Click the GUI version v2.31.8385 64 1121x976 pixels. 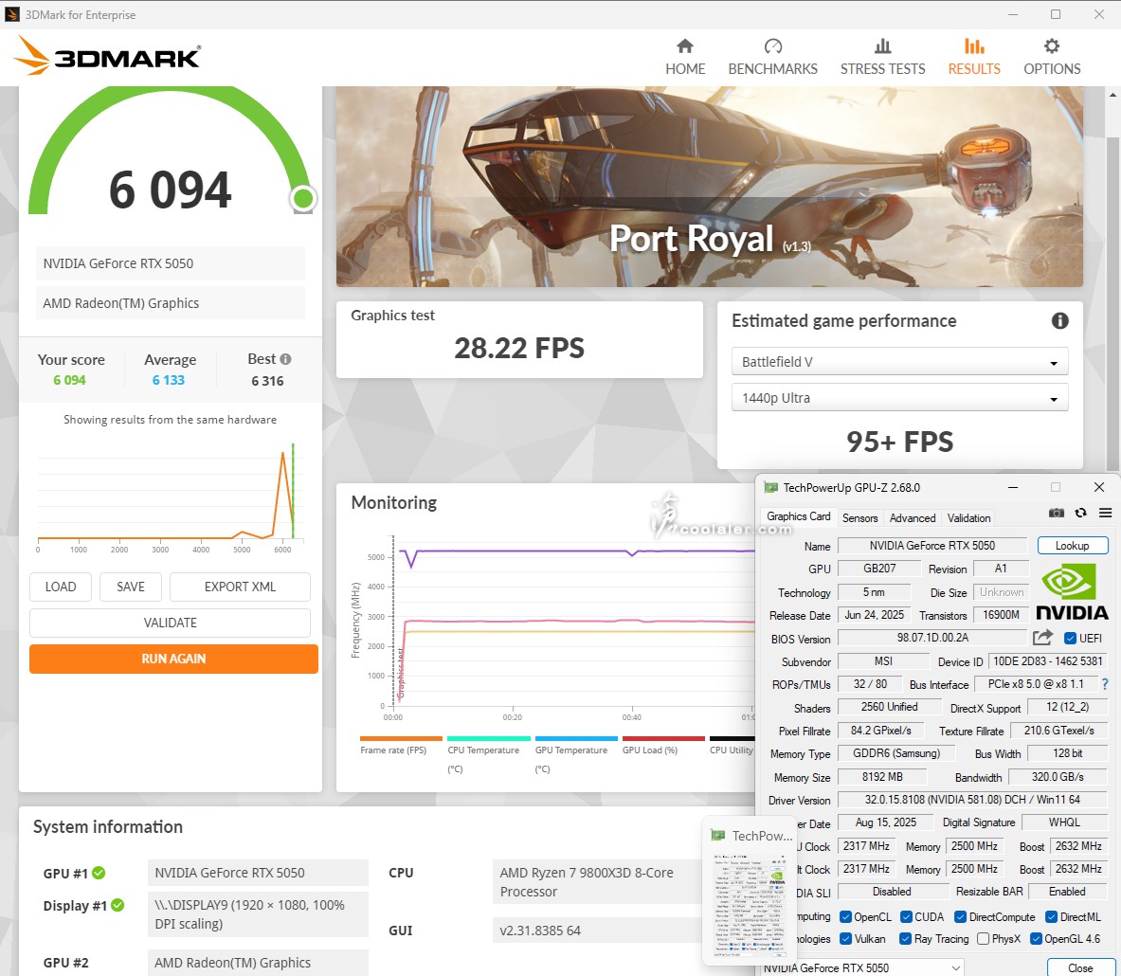pos(597,931)
